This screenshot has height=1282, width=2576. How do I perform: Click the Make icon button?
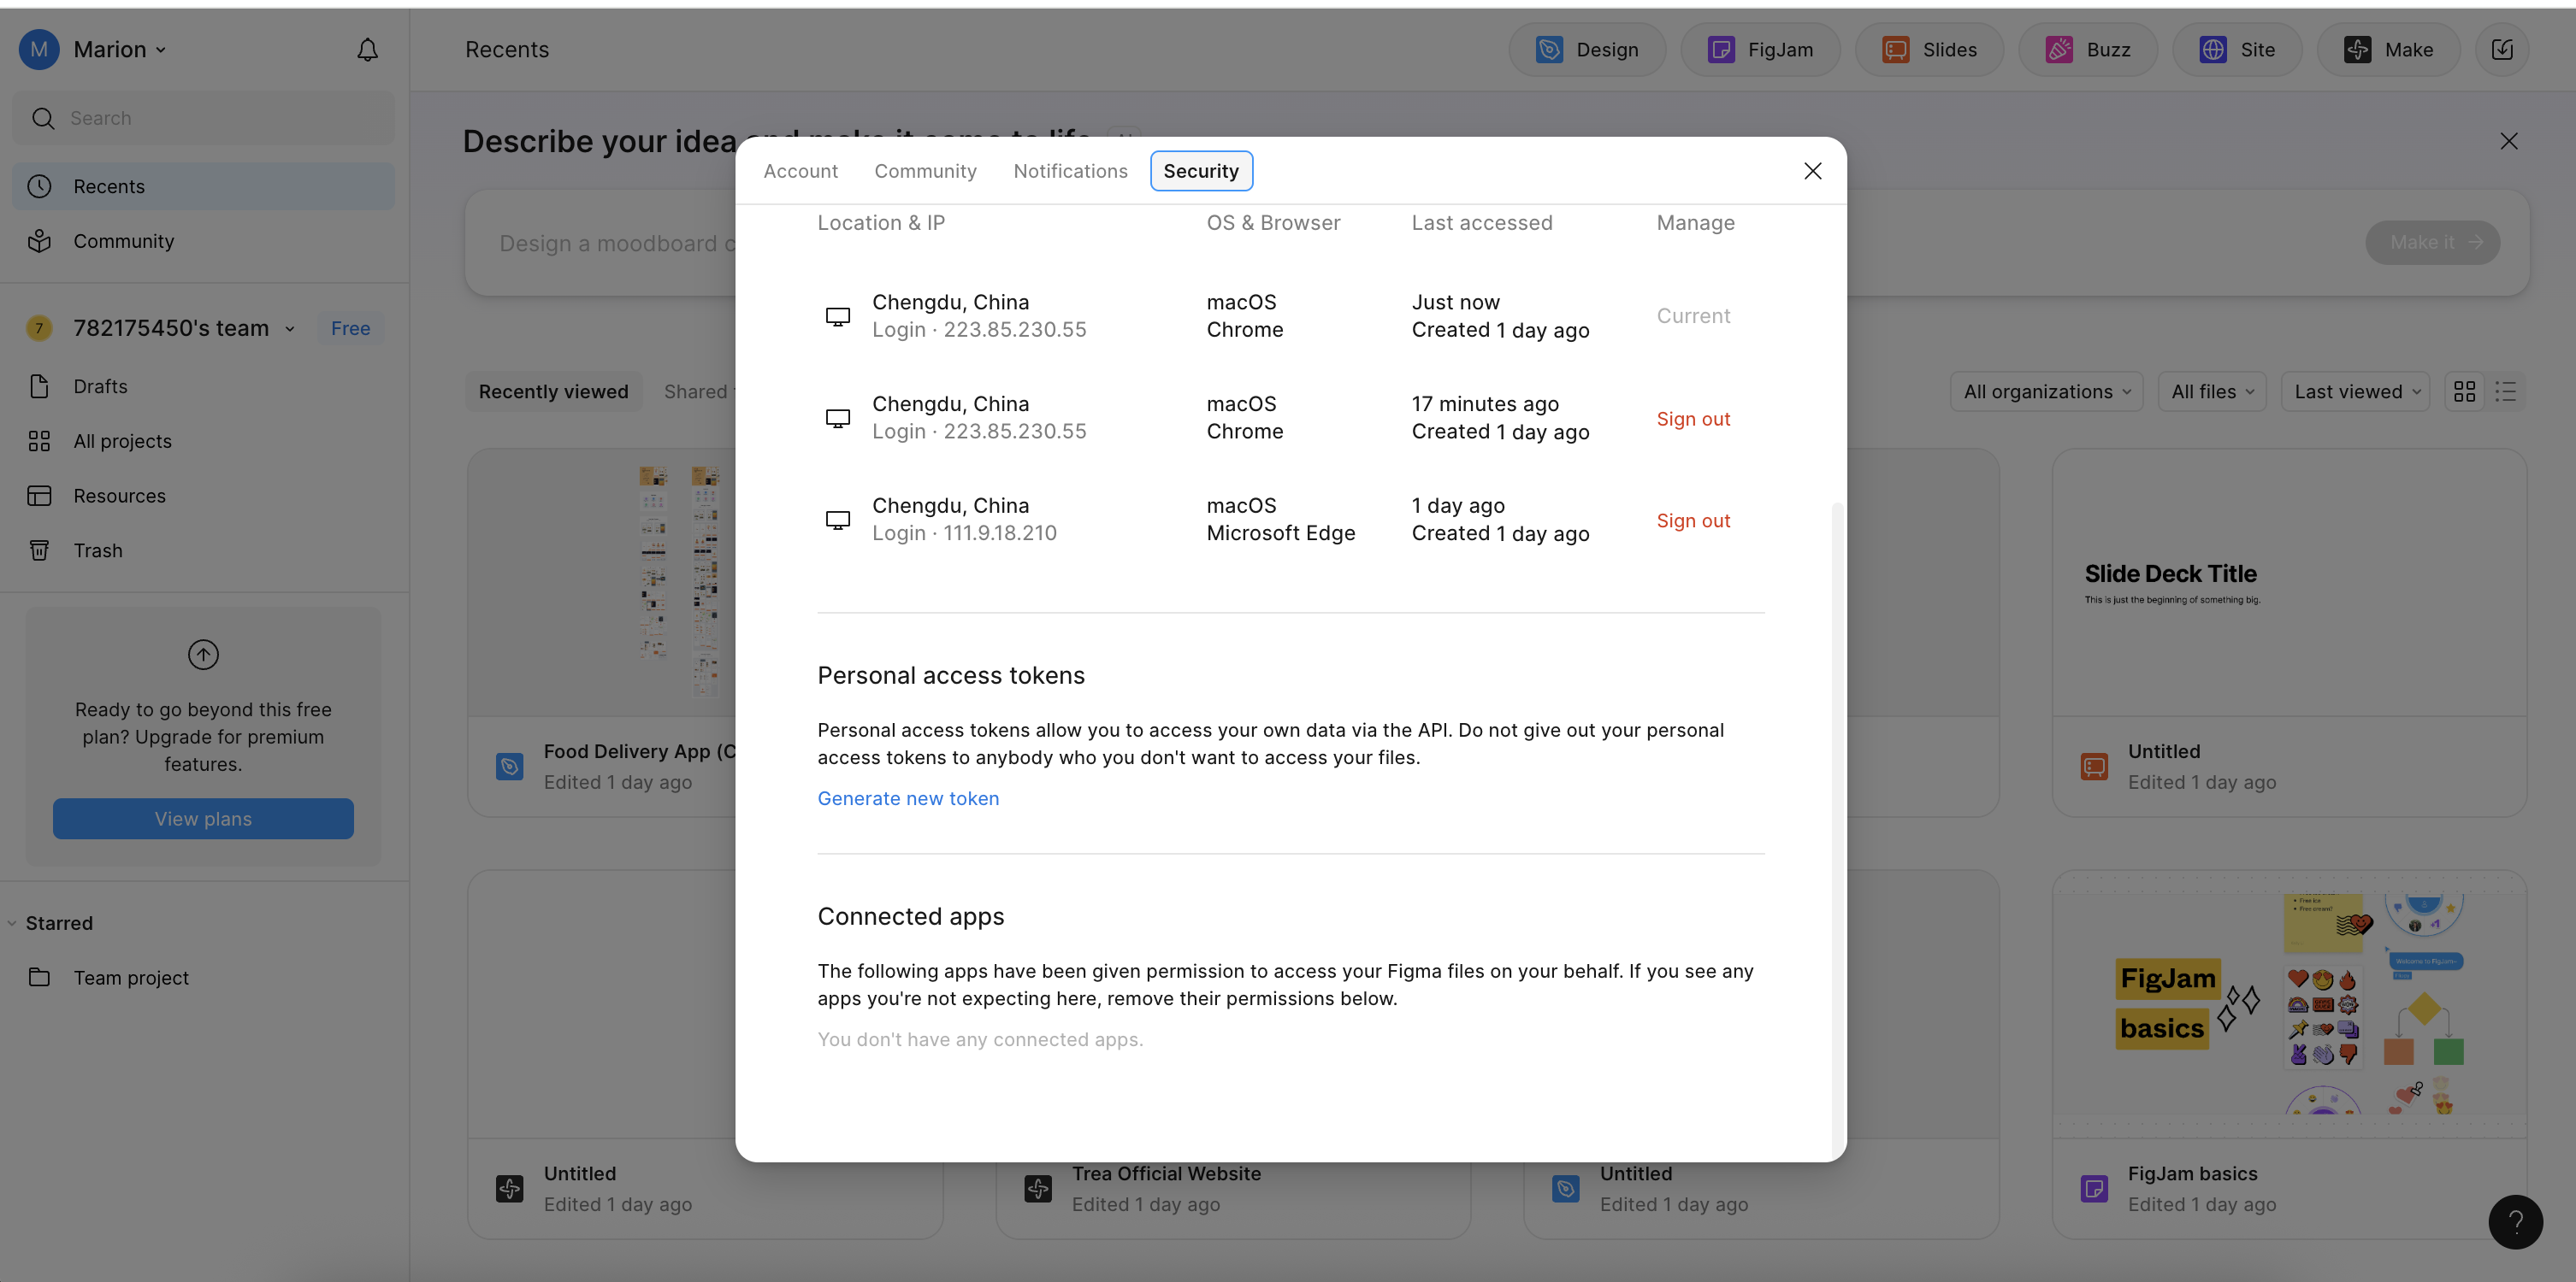pyautogui.click(x=2388, y=50)
